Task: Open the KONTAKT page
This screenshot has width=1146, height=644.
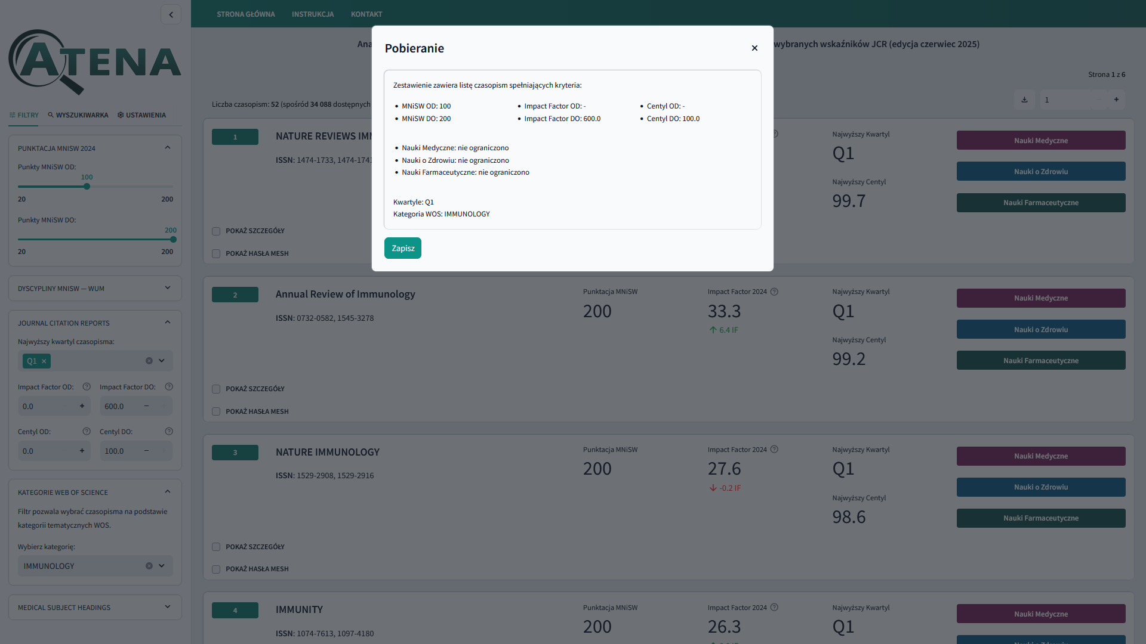Action: 366,14
